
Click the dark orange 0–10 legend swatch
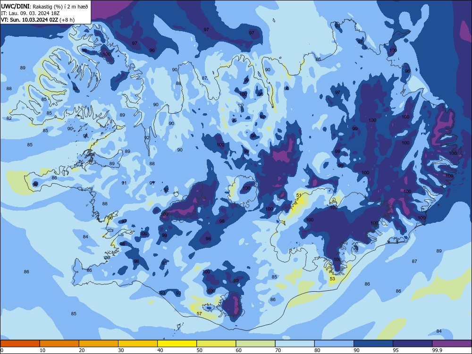[20, 344]
